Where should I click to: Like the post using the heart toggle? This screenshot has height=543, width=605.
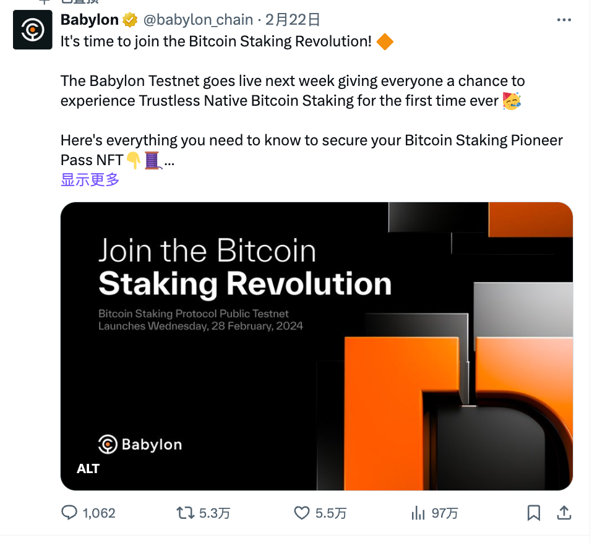(x=301, y=513)
